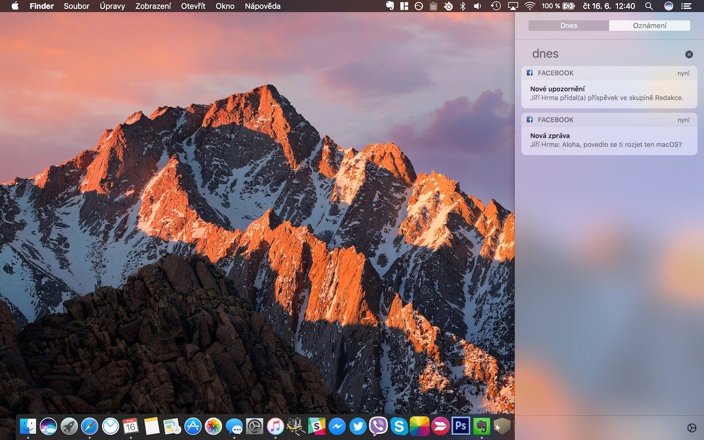Open Photoshop in the Dock
704x440 pixels.
click(460, 426)
